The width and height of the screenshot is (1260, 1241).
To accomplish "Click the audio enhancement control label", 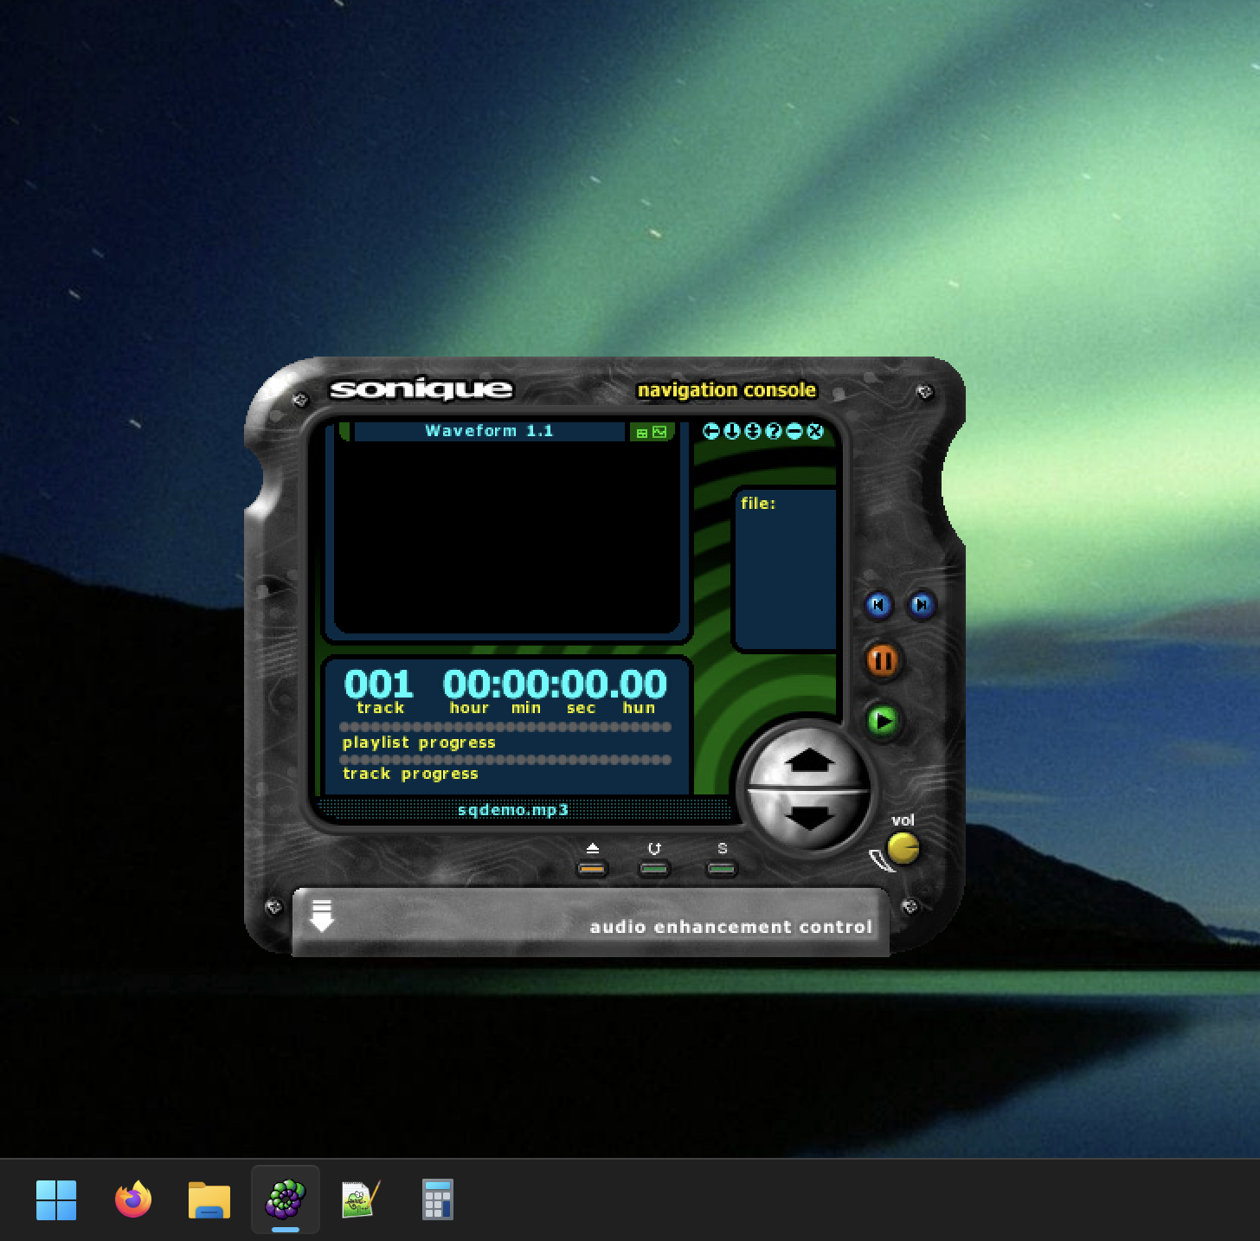I will tap(731, 927).
